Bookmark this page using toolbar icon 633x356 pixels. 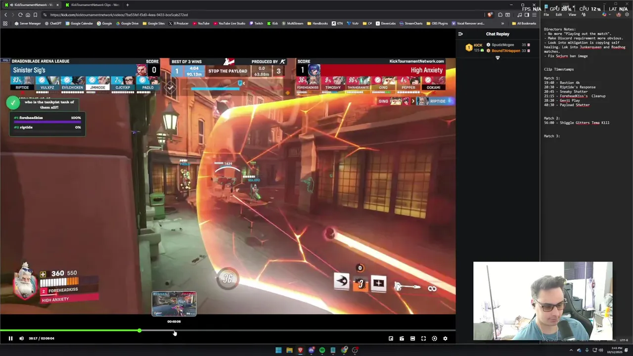pyautogui.click(x=35, y=15)
